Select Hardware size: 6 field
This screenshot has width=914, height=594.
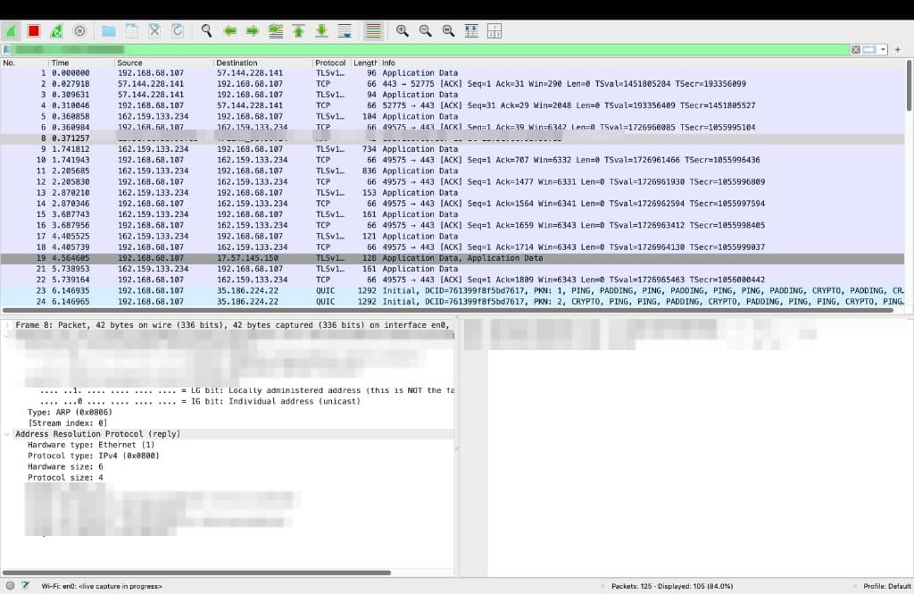coord(65,467)
